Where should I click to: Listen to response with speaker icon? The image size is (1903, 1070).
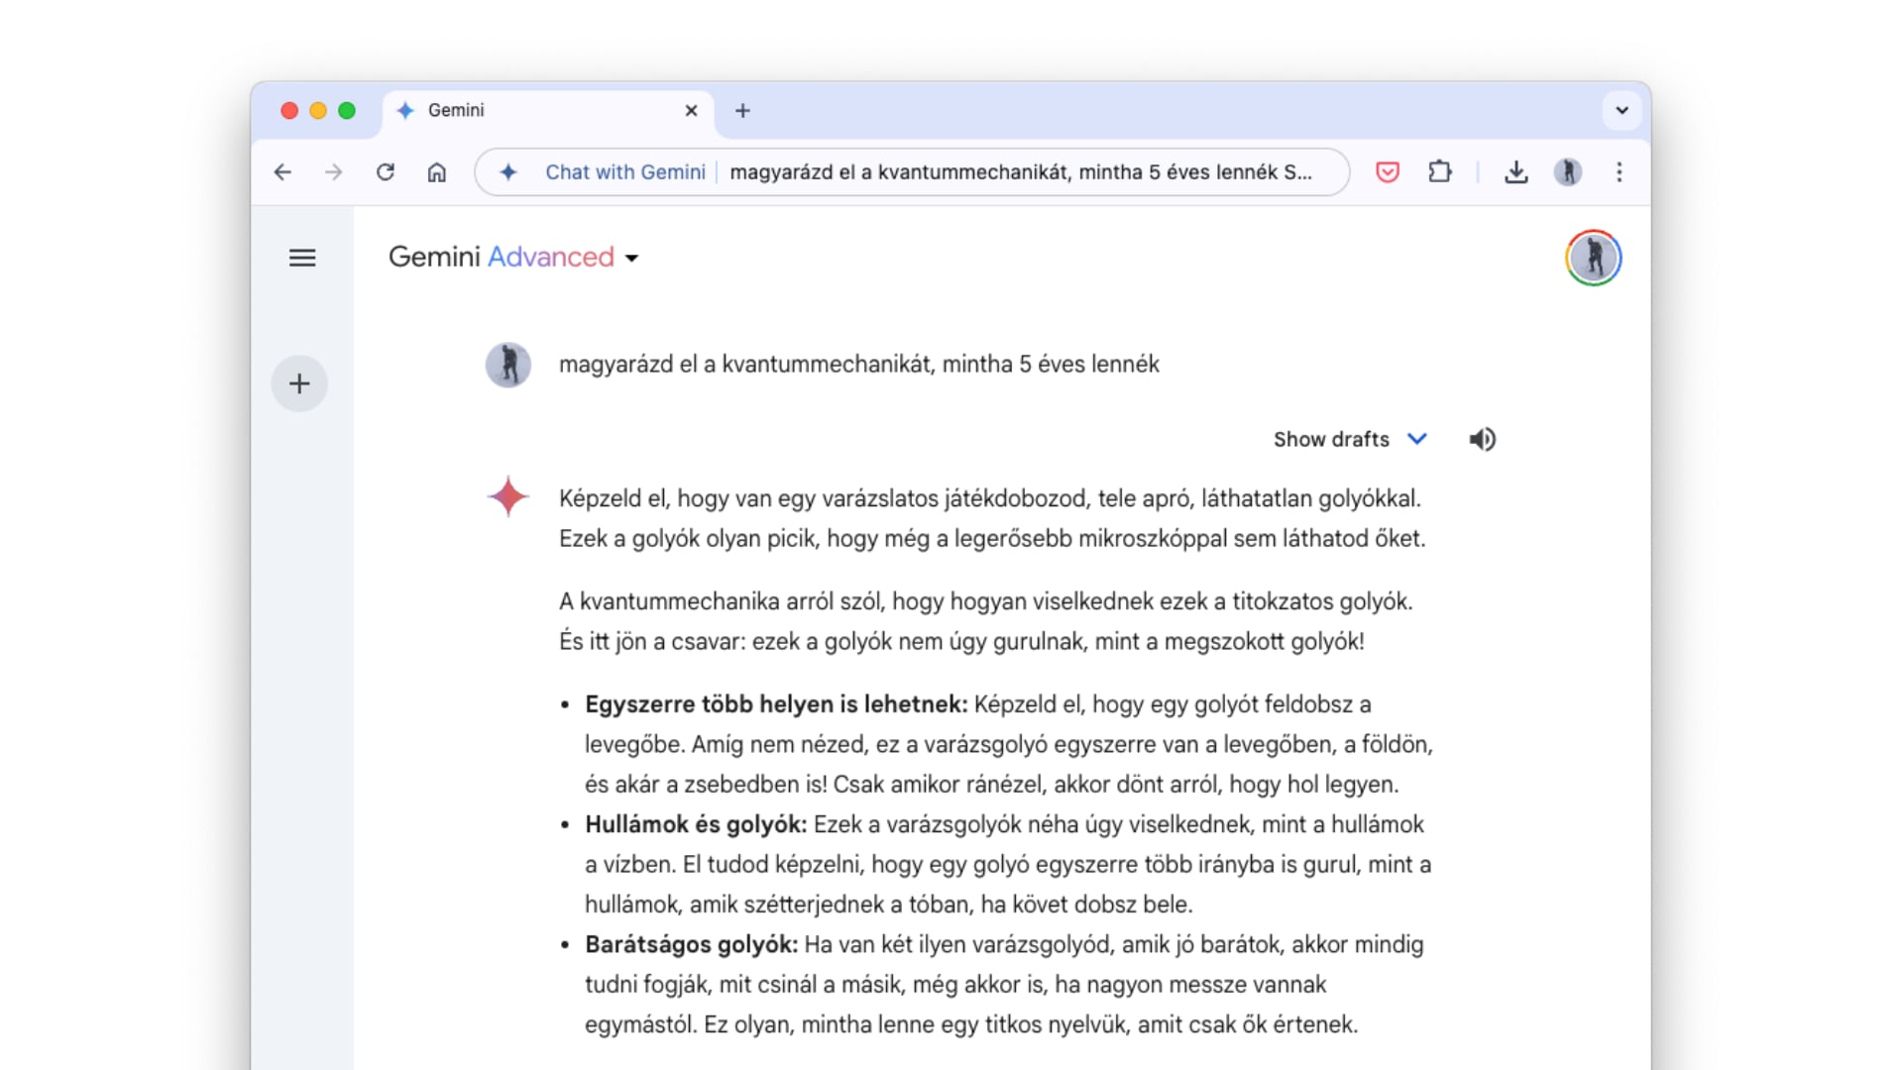coord(1483,439)
